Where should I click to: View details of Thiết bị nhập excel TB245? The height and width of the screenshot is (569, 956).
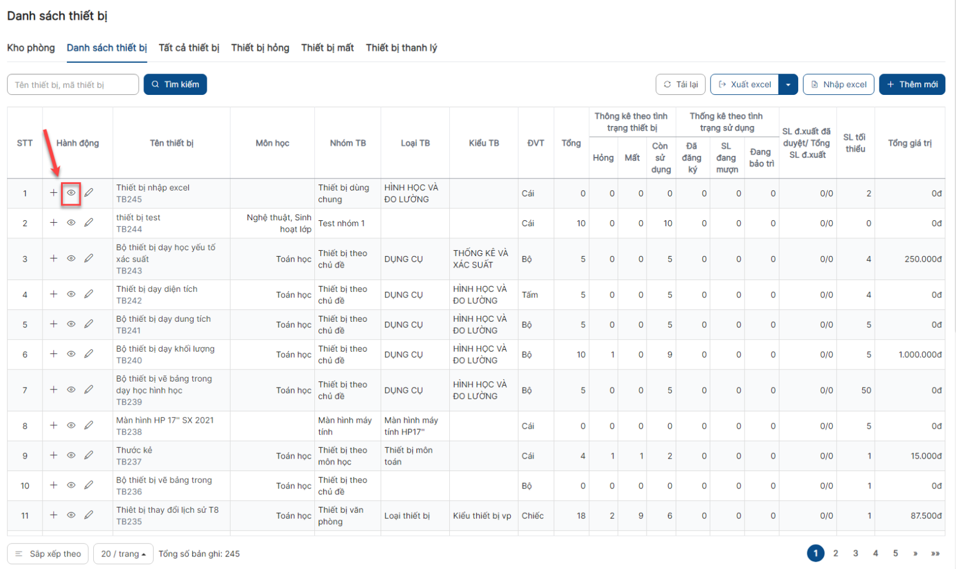point(71,193)
